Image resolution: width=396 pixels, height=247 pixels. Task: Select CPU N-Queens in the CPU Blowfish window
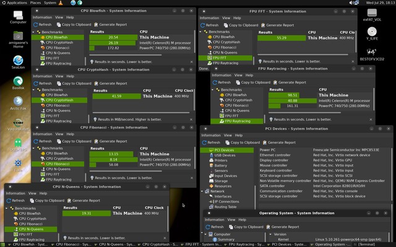[58, 53]
